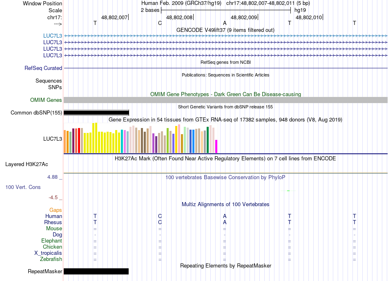The image size is (388, 281).
Task: Click the 4.88 PhyloP upper scale value
Action: 52,177
